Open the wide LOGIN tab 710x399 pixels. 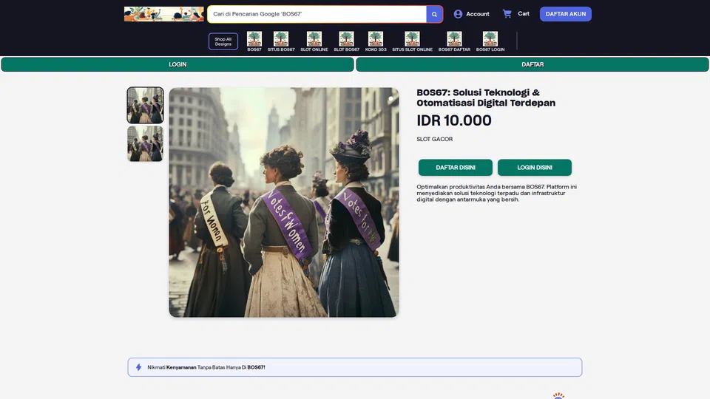(177, 64)
